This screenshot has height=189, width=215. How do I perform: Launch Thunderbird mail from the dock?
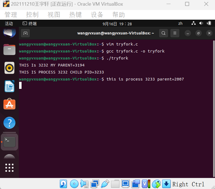9,33
